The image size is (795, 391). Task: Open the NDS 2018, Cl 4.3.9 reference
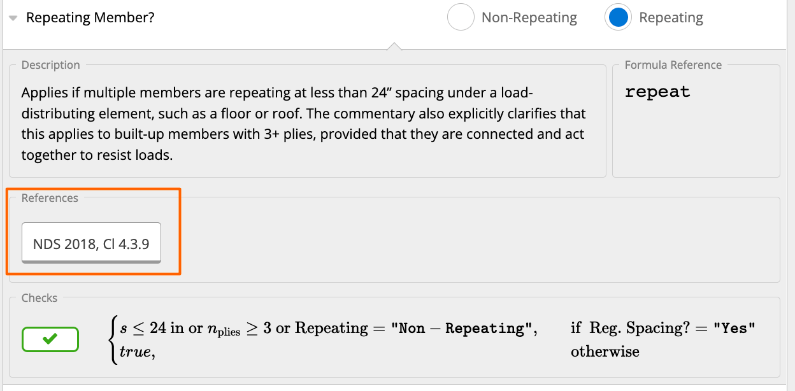[91, 243]
